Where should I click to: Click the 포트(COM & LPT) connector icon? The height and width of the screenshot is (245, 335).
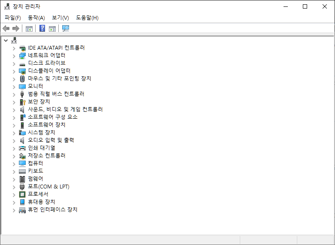pos(22,187)
